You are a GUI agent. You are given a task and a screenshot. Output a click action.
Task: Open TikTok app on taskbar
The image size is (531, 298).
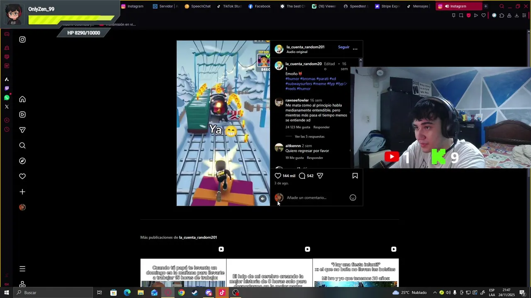pos(222,293)
